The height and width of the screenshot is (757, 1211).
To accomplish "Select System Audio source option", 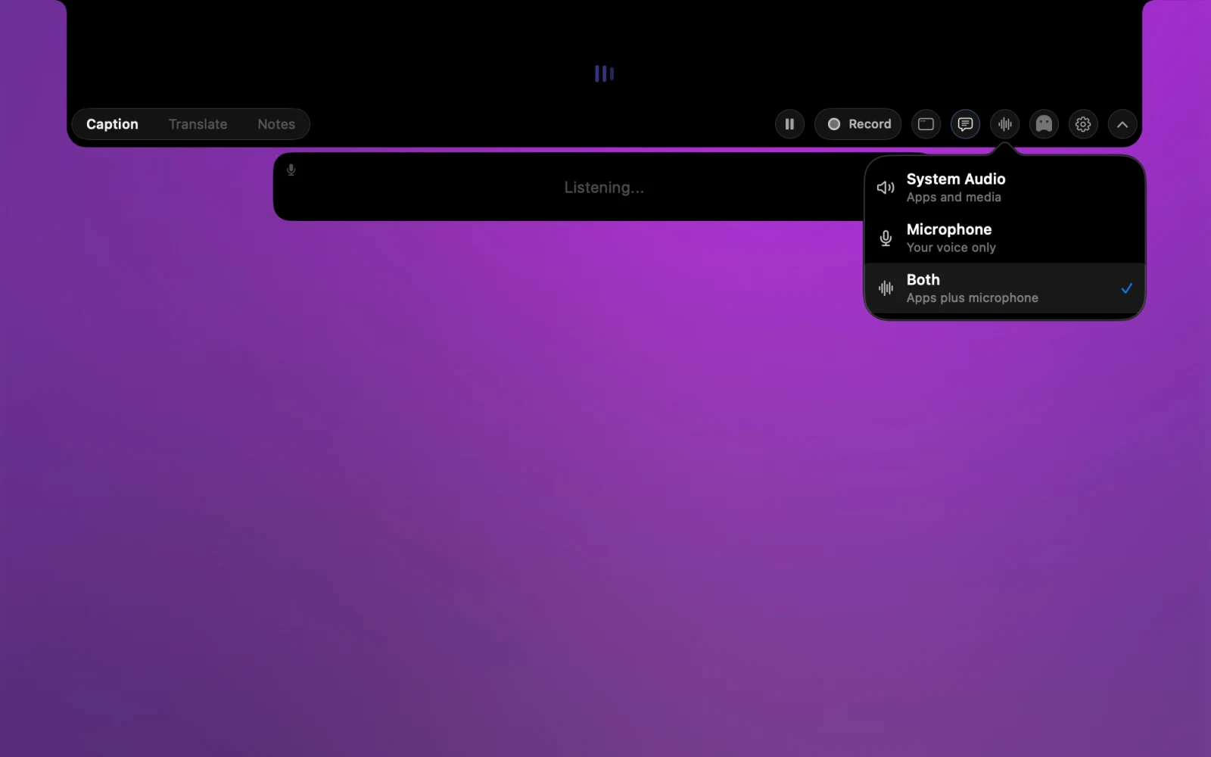I will click(x=1004, y=188).
